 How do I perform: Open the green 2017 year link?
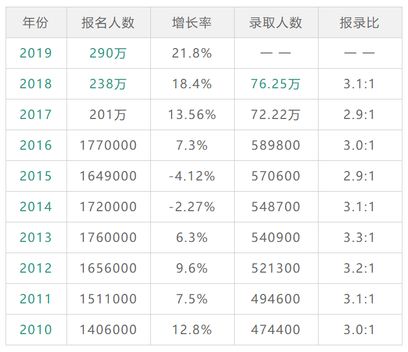click(x=36, y=115)
